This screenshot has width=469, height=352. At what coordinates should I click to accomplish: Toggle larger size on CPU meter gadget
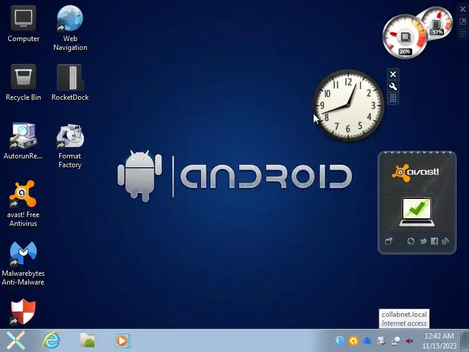coord(463,22)
